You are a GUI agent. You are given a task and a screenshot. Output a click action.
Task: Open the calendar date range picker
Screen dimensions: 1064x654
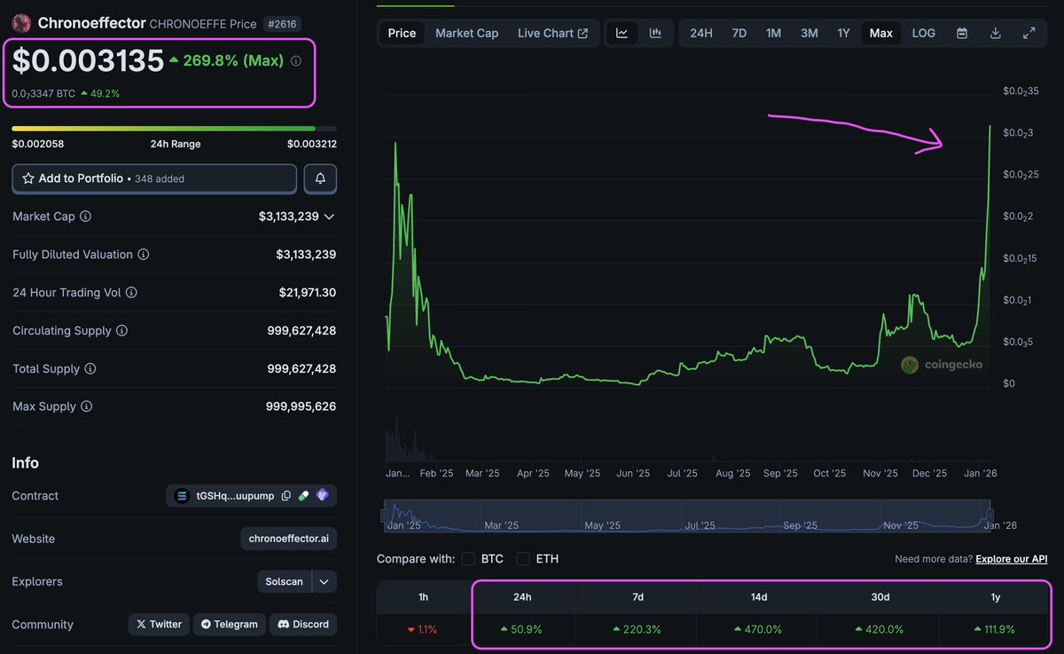(x=962, y=33)
